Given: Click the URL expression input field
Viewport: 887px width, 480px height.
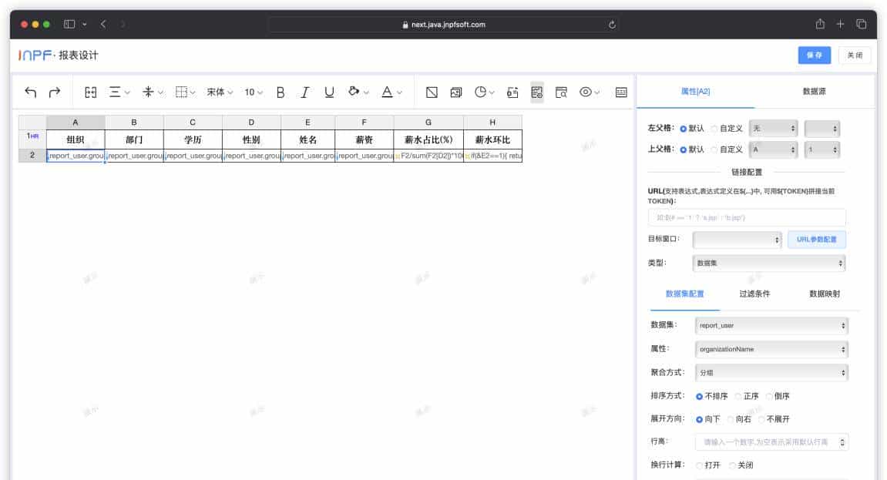Looking at the screenshot, I should click(x=747, y=217).
